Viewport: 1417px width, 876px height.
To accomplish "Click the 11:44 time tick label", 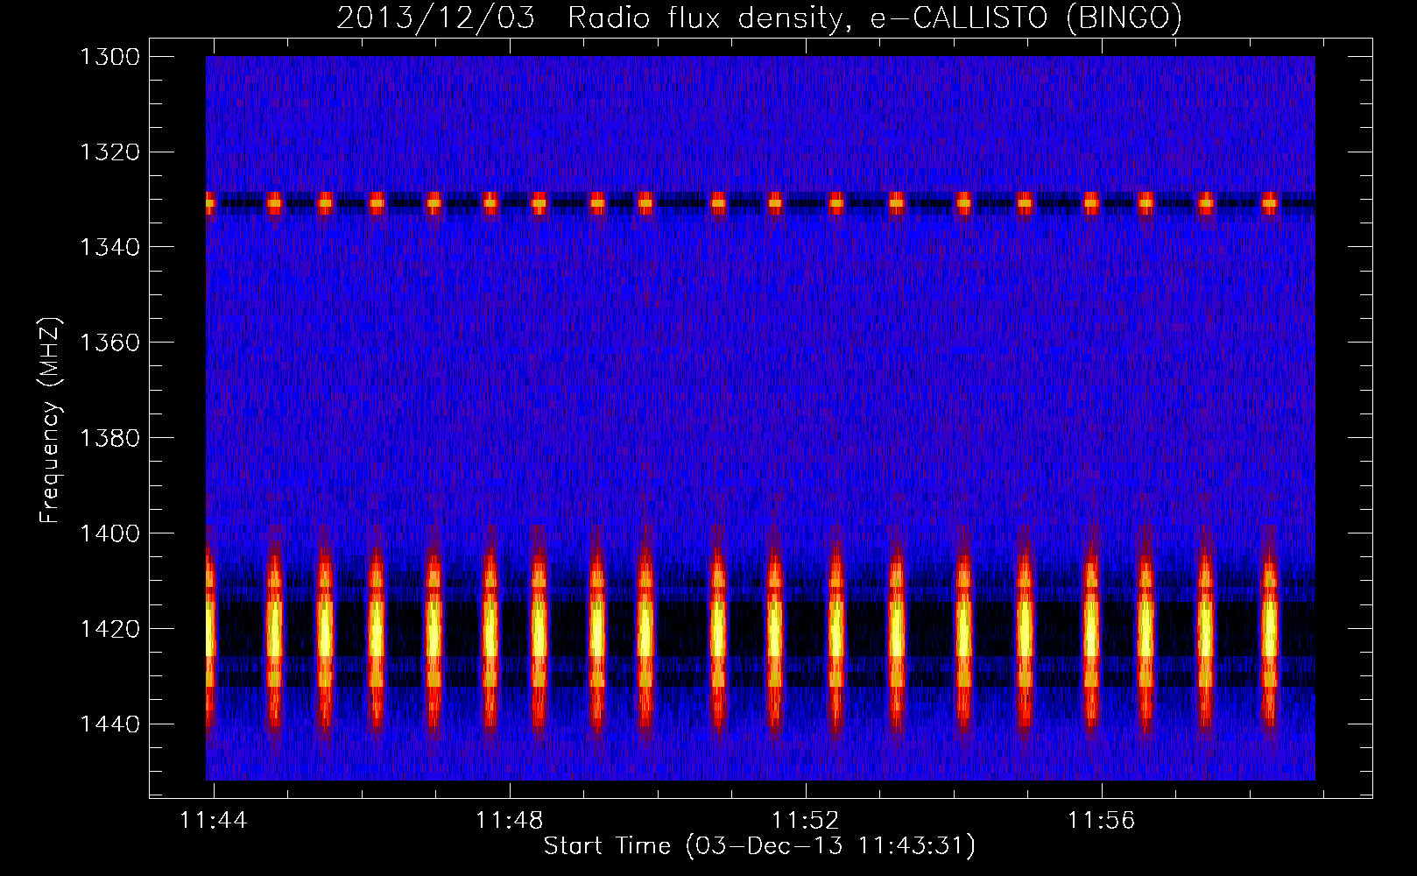I will 214,820.
